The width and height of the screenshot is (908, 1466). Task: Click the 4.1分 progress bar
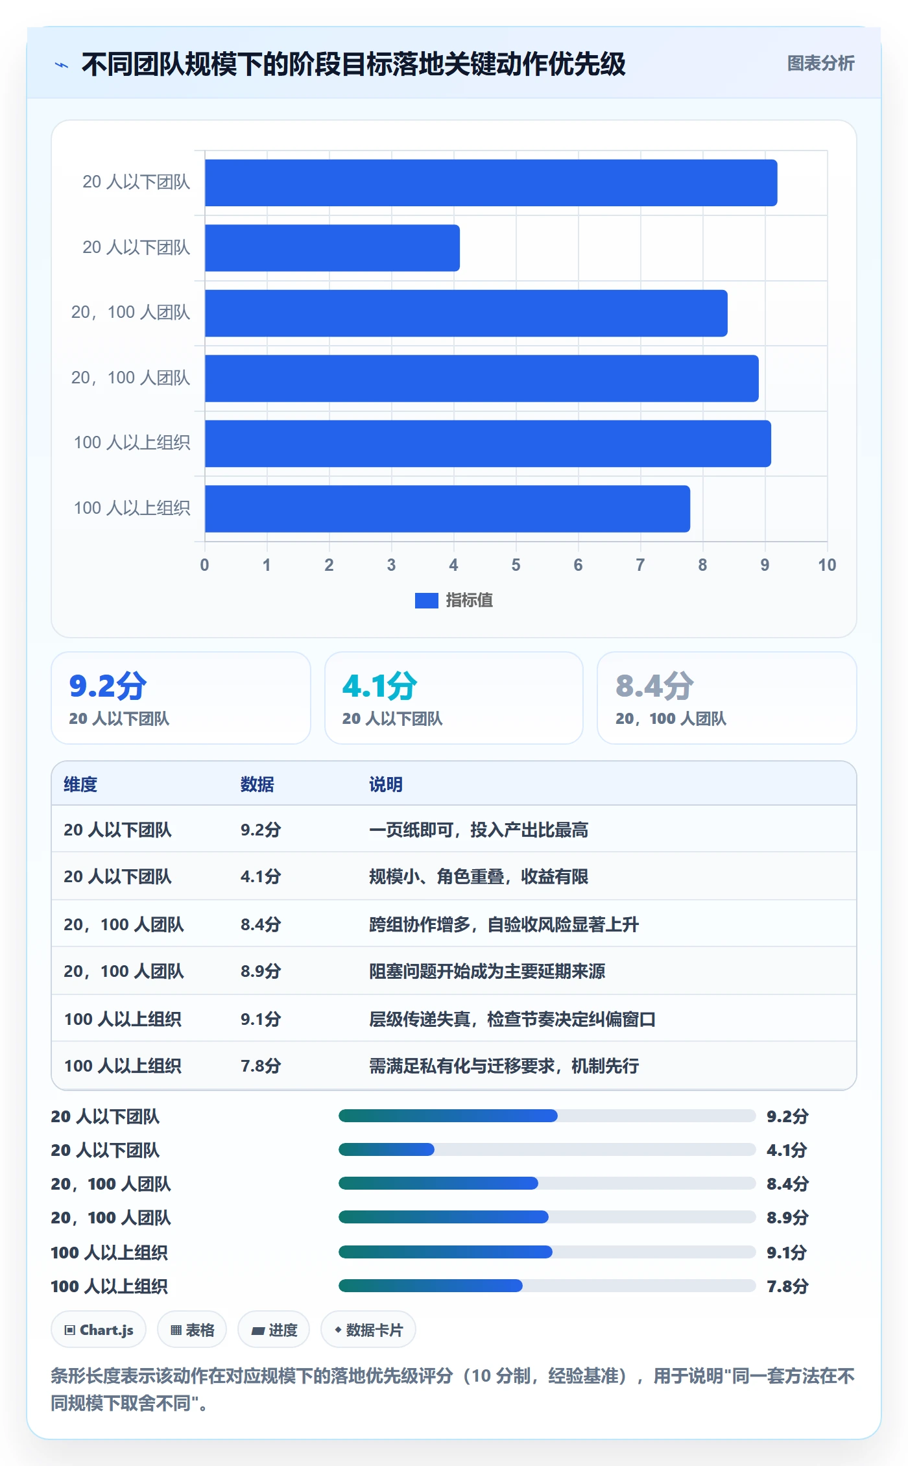tap(547, 1149)
